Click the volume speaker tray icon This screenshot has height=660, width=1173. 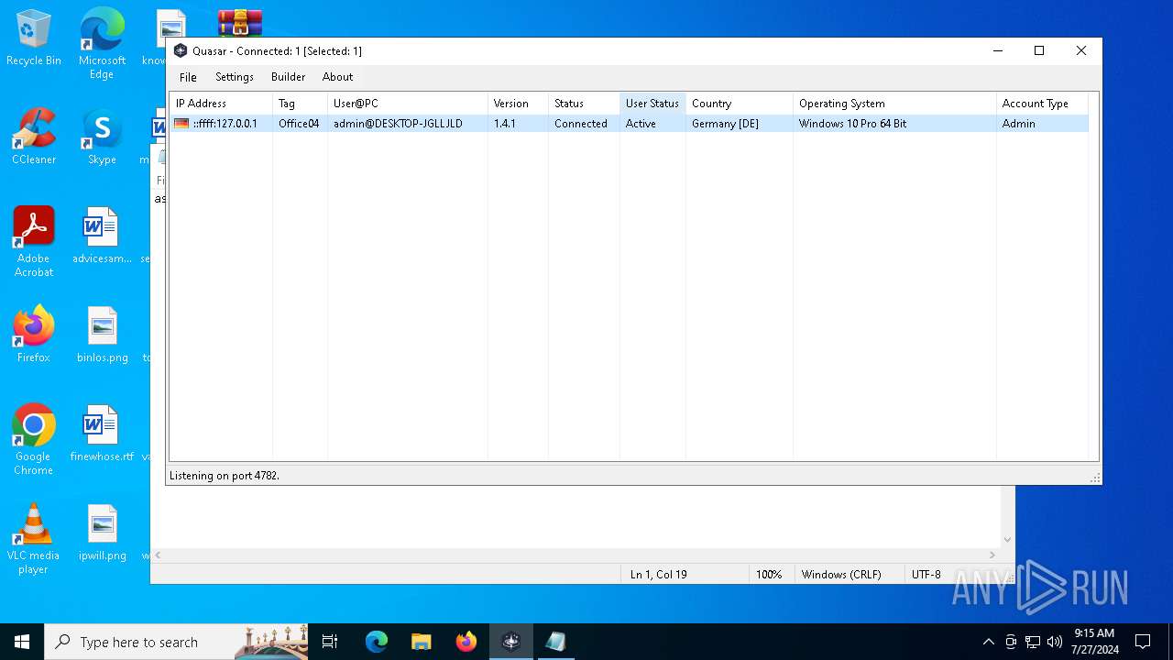tap(1055, 642)
